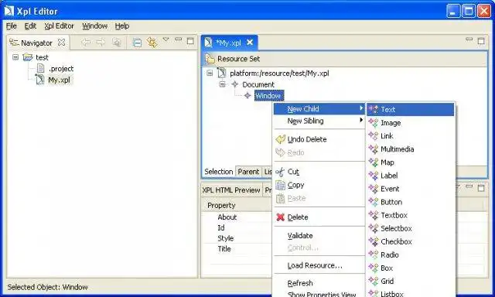
Task: Open New Sibling submenu
Action: tap(319, 121)
